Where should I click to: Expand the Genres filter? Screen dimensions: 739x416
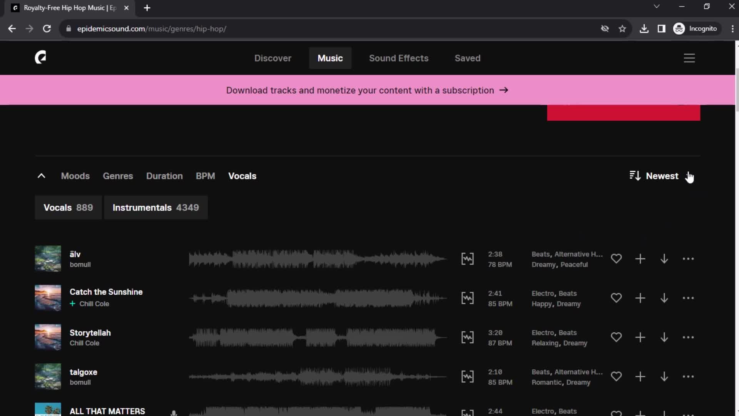click(x=118, y=176)
